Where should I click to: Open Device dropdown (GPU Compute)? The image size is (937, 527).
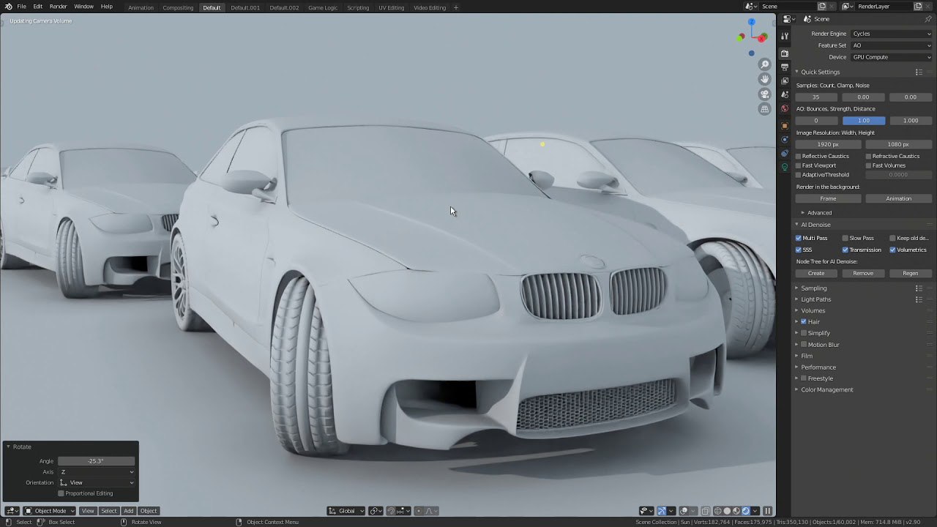[892, 57]
